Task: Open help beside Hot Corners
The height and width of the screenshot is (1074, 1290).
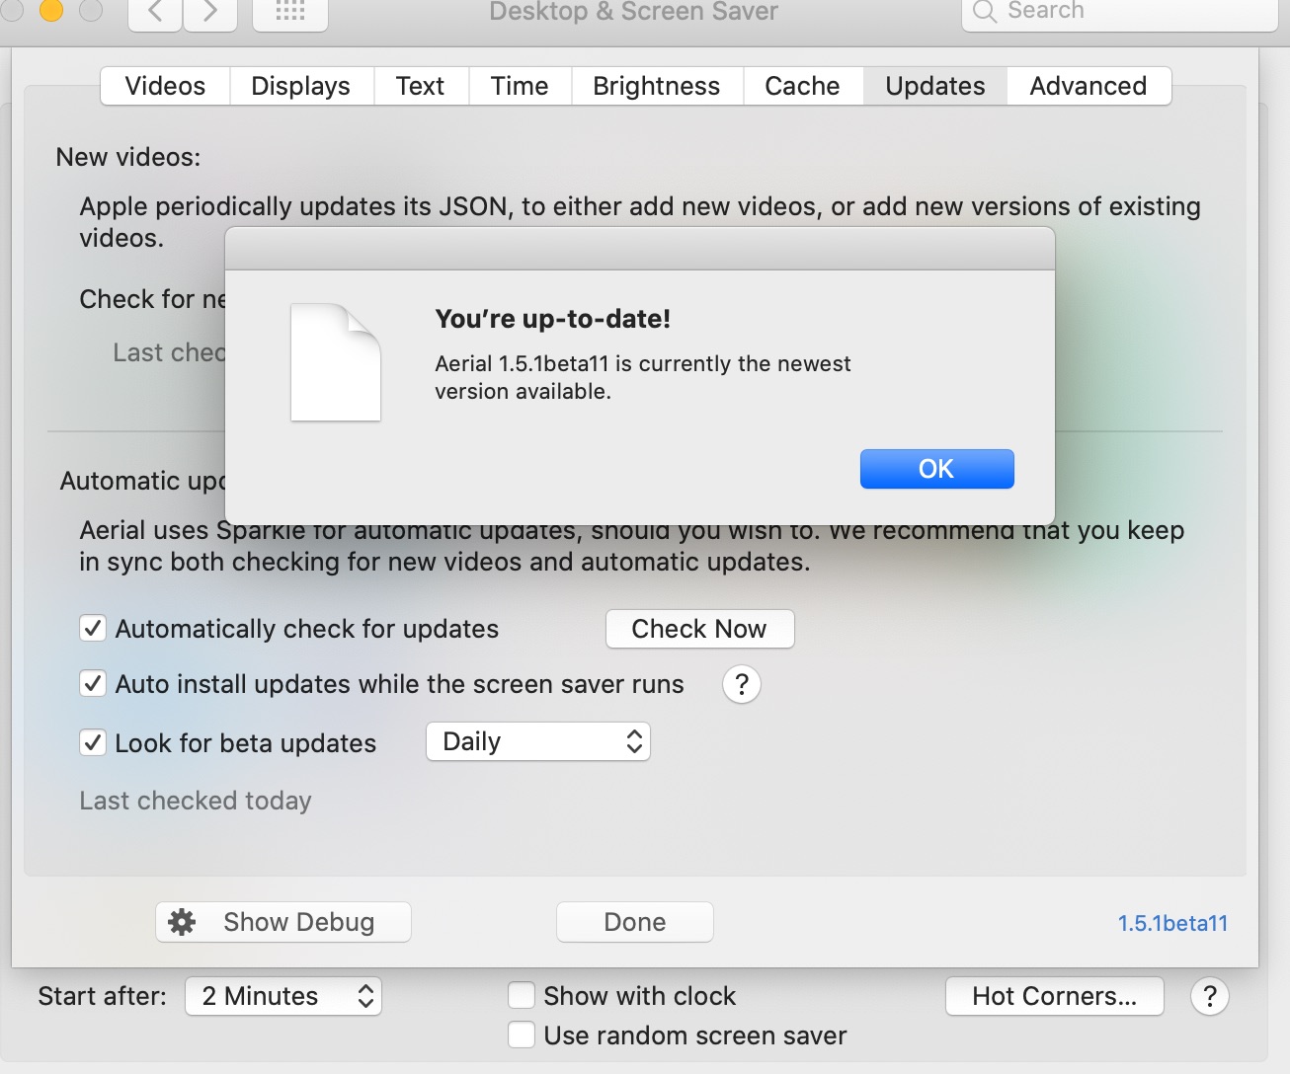Action: [1210, 996]
